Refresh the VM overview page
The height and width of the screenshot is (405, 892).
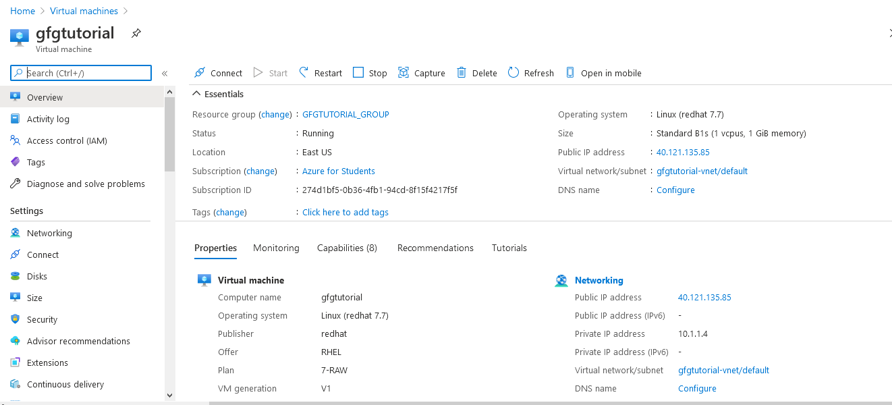pos(530,72)
